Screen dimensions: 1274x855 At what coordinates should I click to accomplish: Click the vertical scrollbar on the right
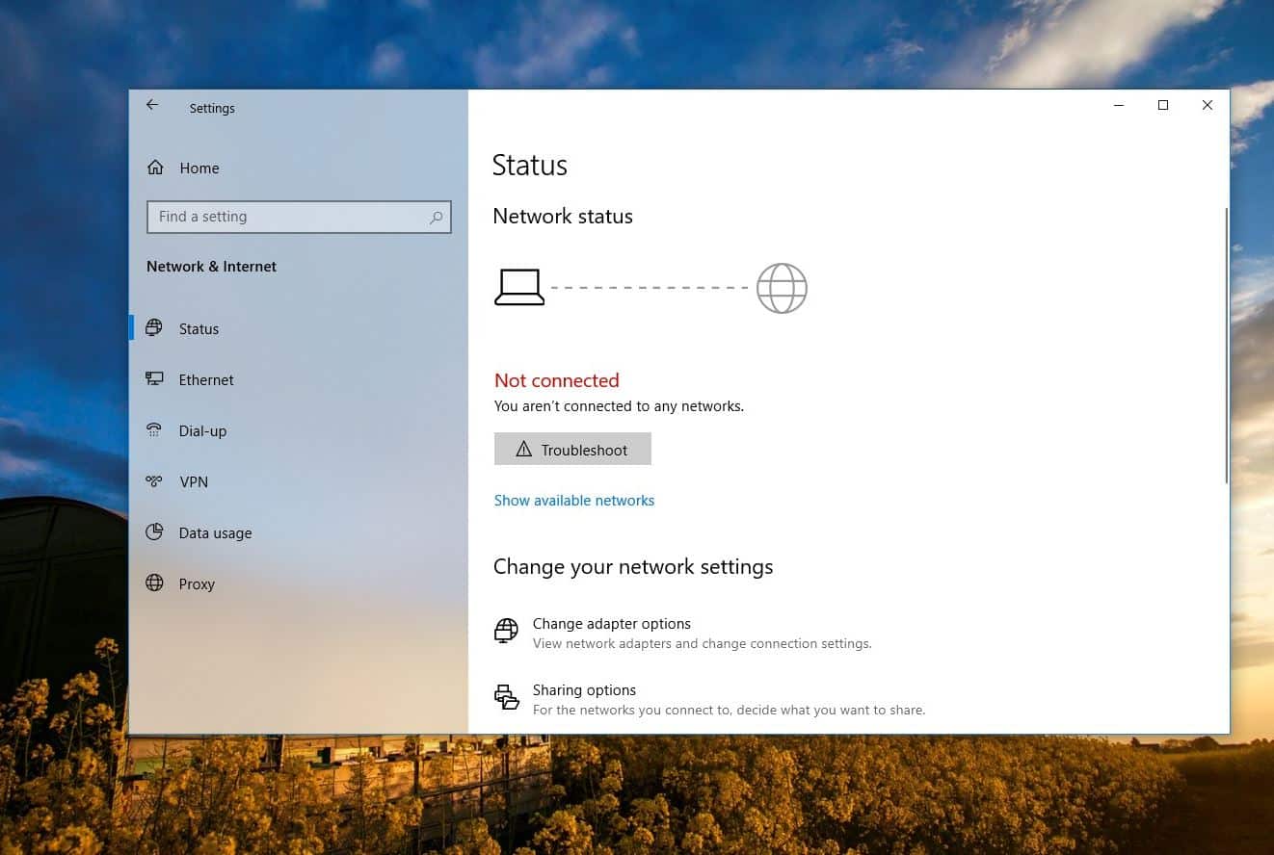point(1225,337)
